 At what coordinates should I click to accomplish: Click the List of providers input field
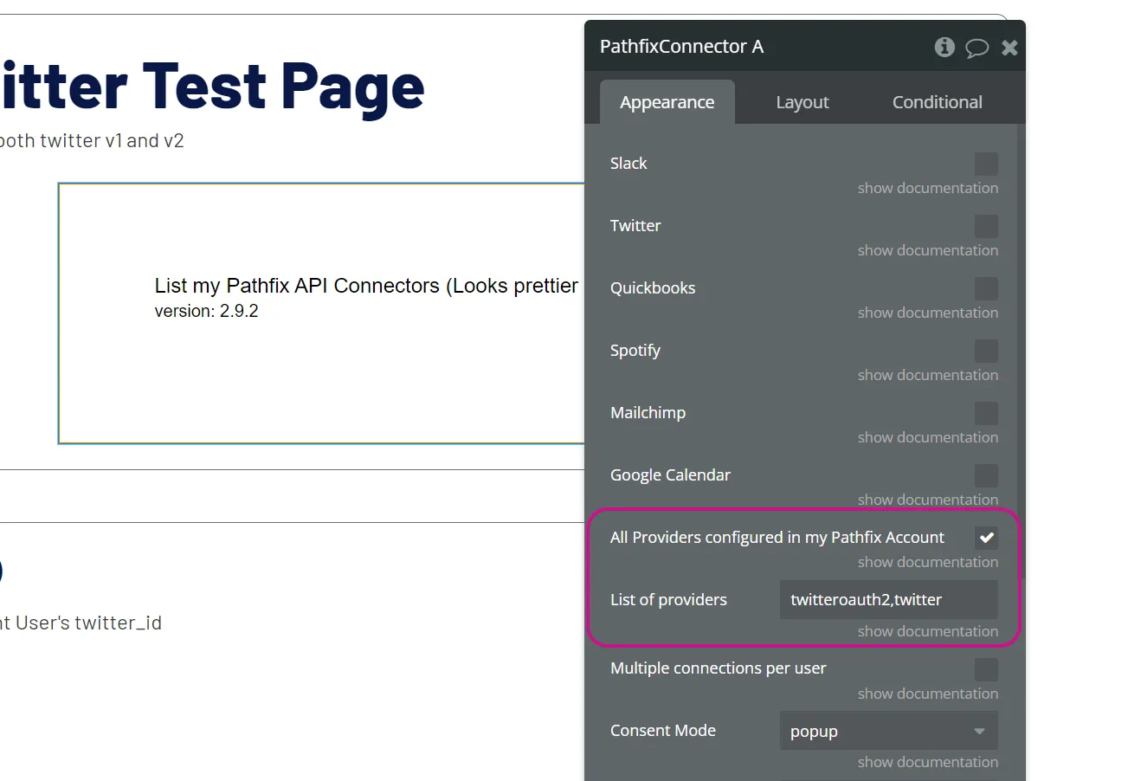889,599
